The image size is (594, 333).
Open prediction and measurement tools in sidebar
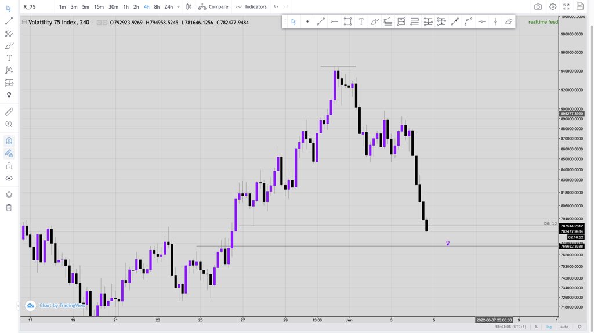(9, 82)
